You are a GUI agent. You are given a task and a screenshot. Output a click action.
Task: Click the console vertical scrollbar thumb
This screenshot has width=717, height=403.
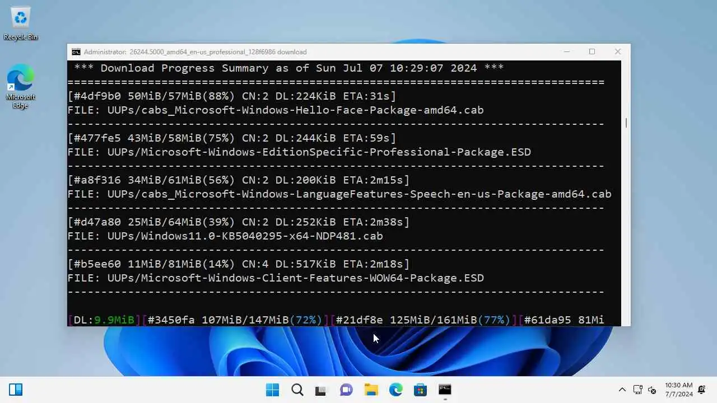coord(626,123)
